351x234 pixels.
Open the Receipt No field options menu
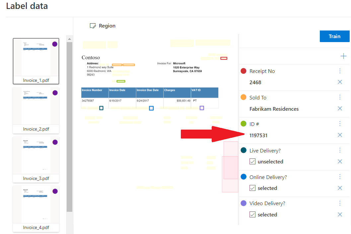click(340, 71)
